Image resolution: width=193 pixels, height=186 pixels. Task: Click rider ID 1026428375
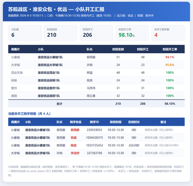[95, 138]
